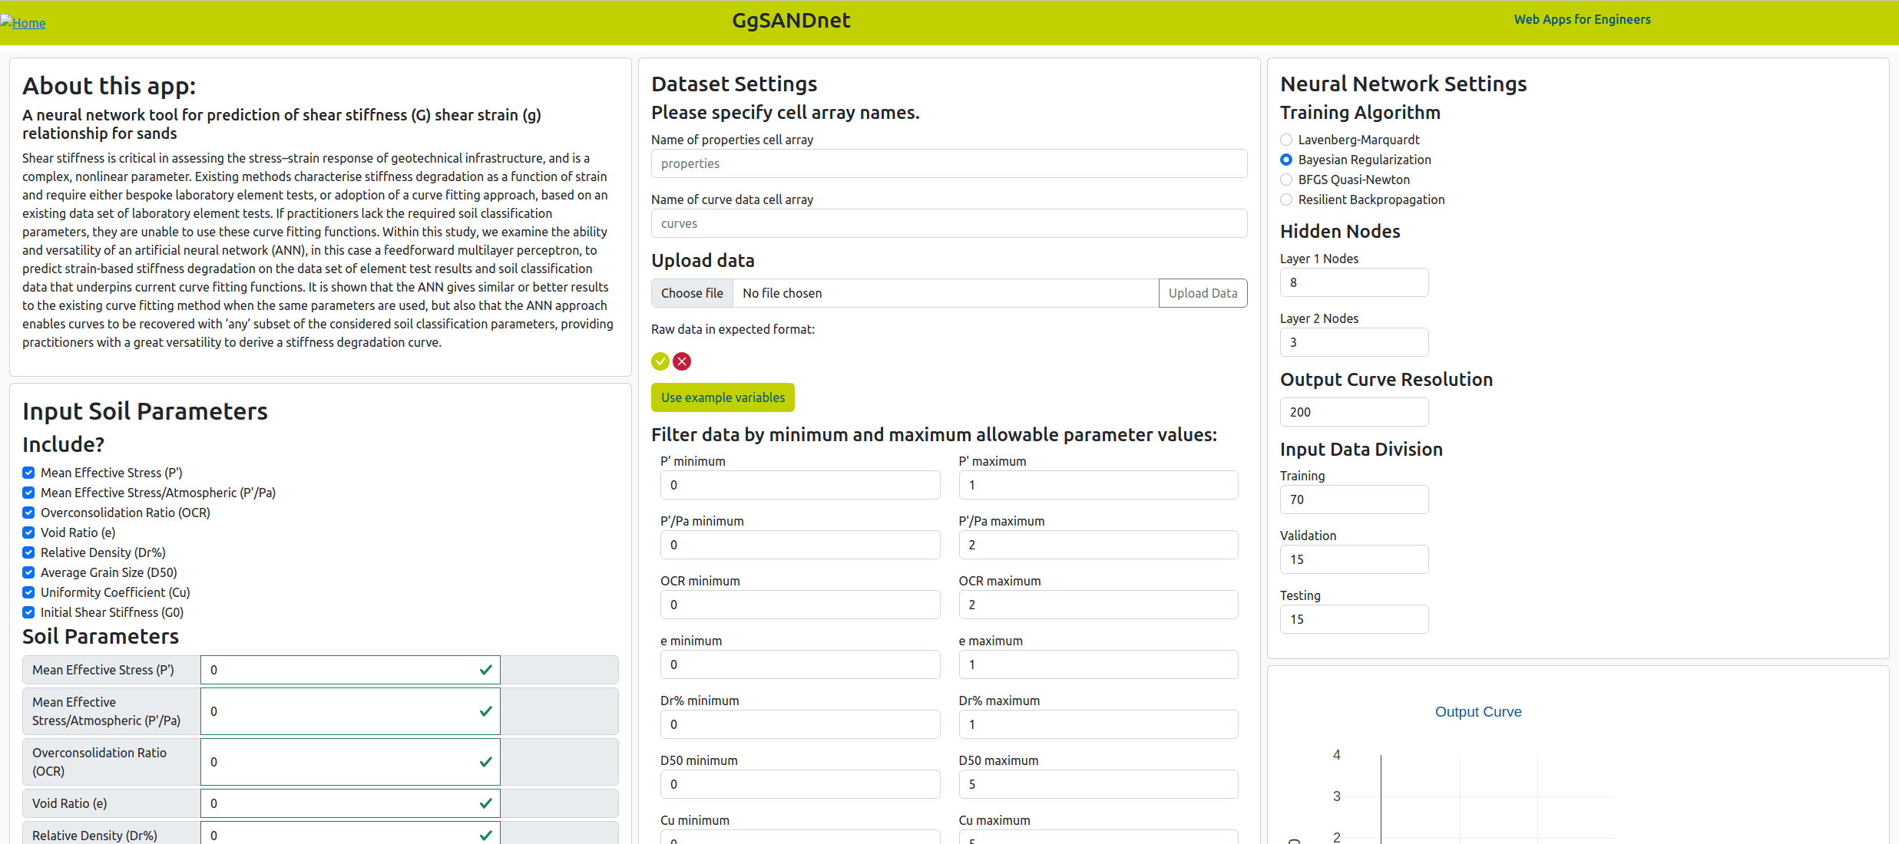
Task: Toggle Overconsolidation Ratio (OCR) checkbox
Action: click(x=28, y=513)
